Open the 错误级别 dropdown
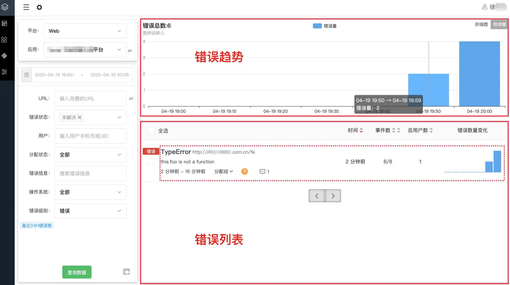Image resolution: width=510 pixels, height=285 pixels. coord(90,211)
